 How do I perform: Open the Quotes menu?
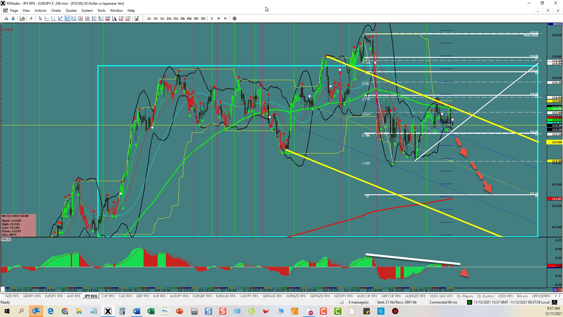[x=71, y=10]
